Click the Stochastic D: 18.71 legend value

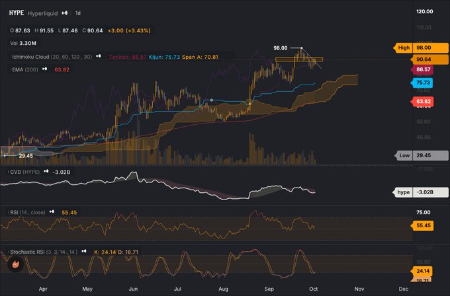[128, 252]
